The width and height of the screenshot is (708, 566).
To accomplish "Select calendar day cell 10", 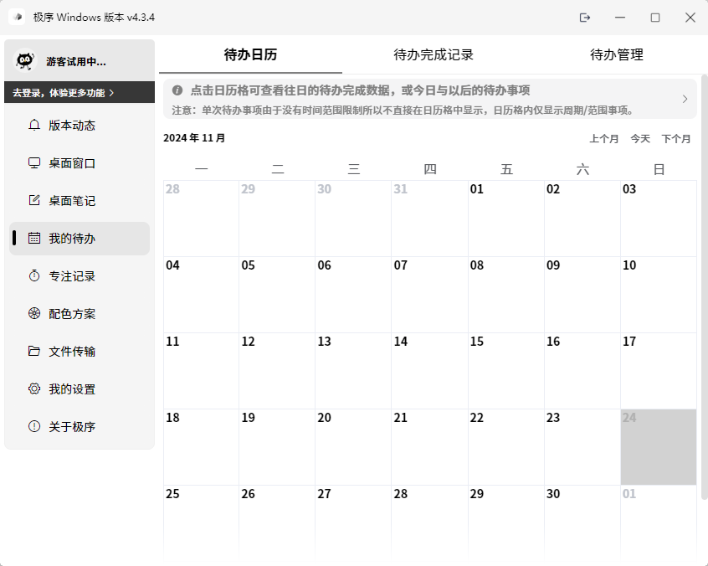I will tap(659, 295).
